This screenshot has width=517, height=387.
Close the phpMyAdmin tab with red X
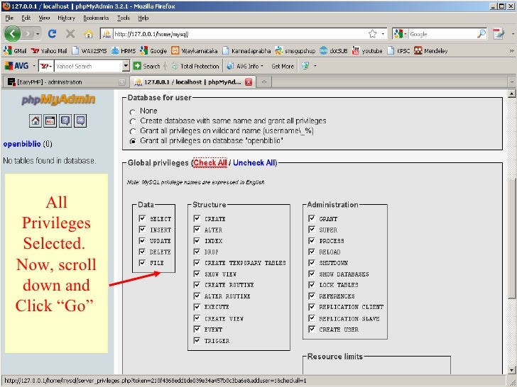click(x=249, y=82)
